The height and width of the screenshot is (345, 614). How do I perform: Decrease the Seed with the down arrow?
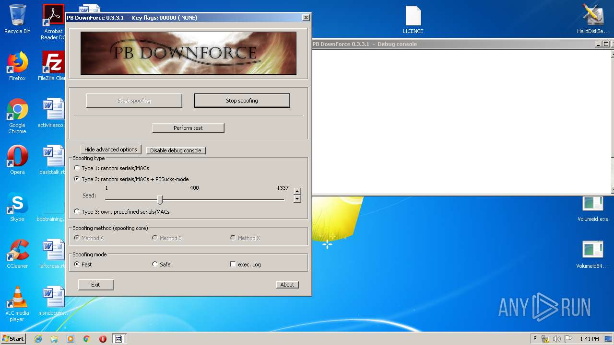click(297, 198)
